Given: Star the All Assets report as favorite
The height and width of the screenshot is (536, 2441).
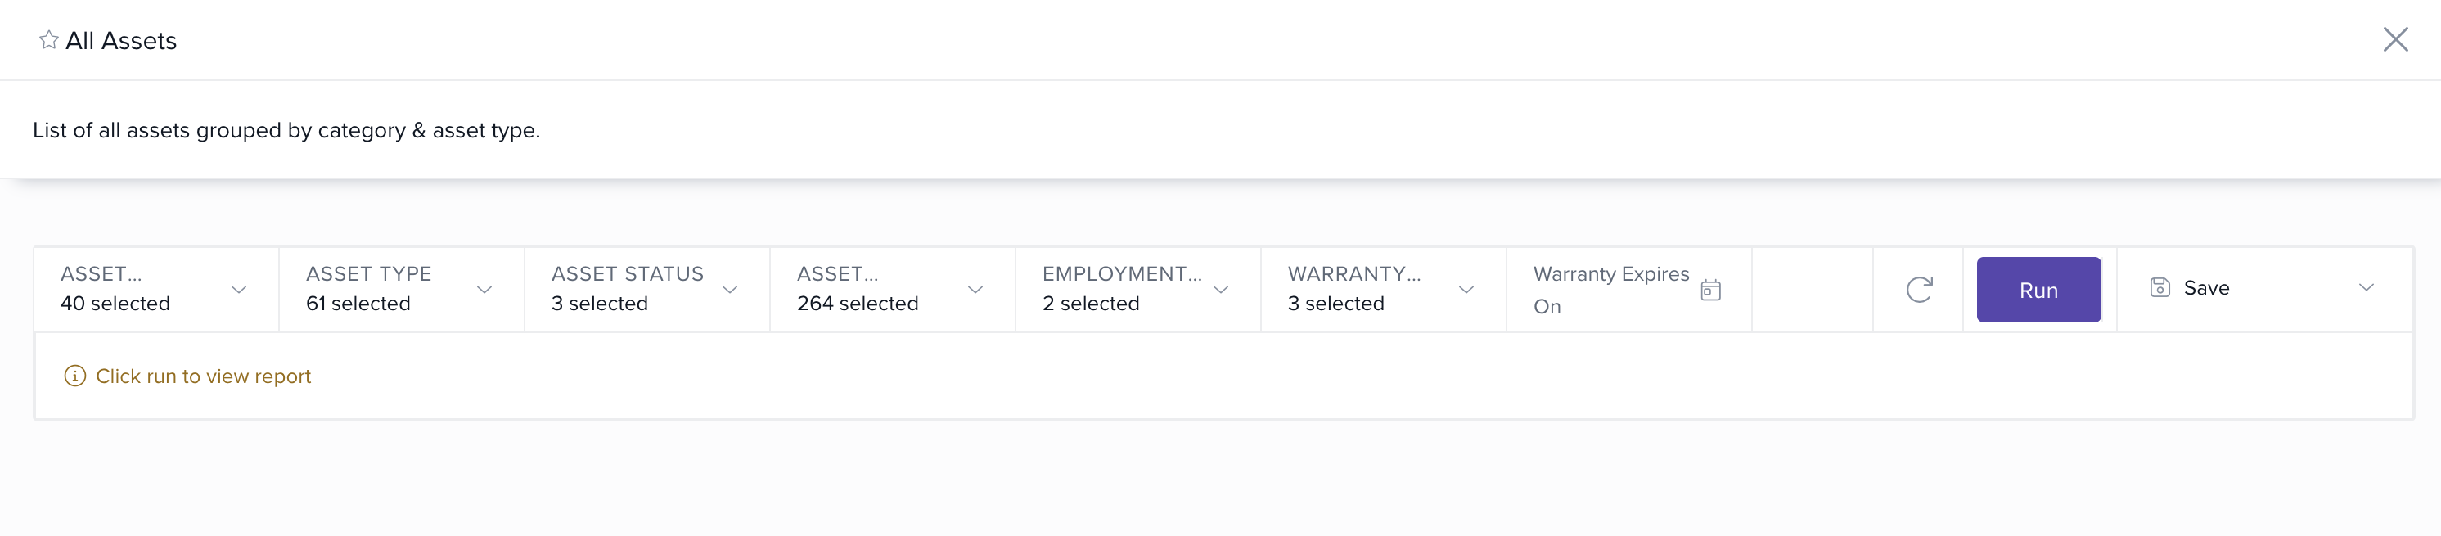Looking at the screenshot, I should pyautogui.click(x=48, y=40).
